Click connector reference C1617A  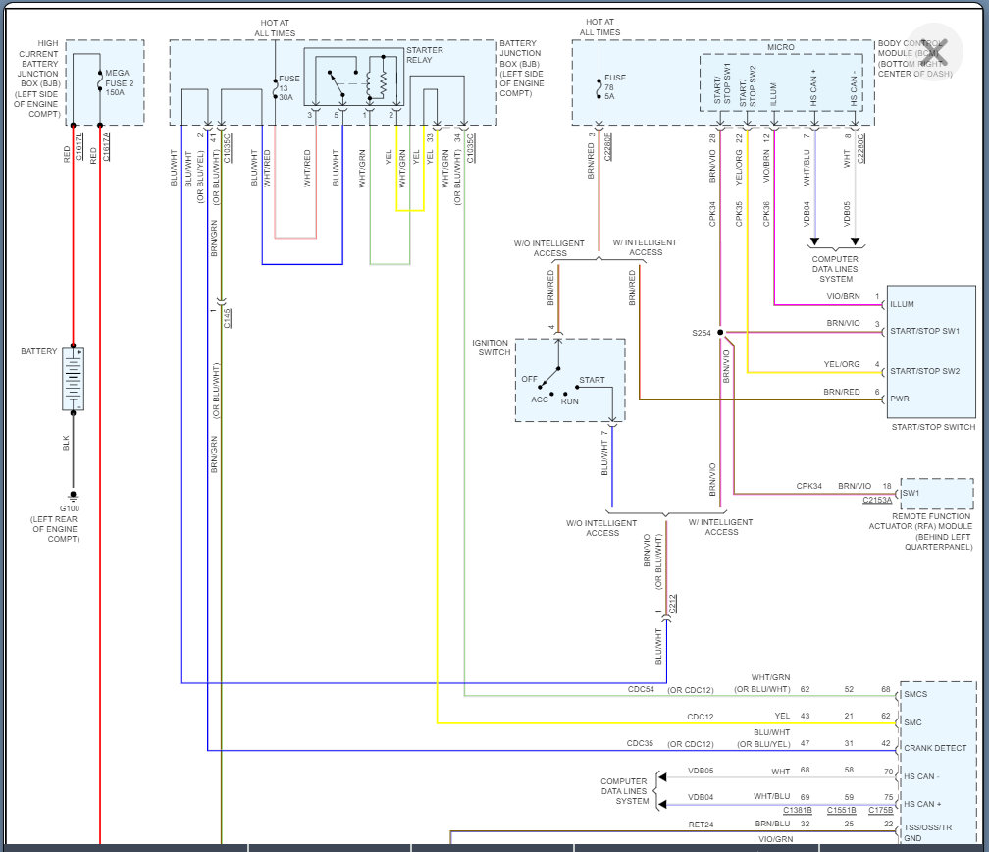click(x=107, y=147)
